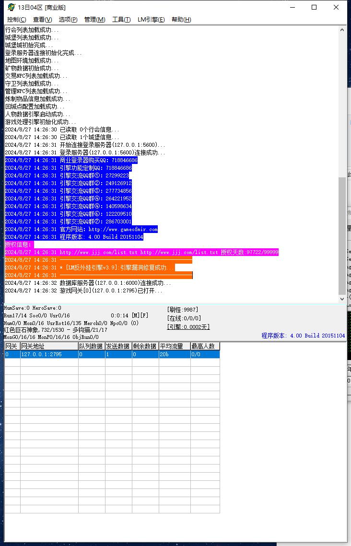Click the 引擎交流QQ群① log line
This screenshot has height=546, width=351.
point(67,175)
